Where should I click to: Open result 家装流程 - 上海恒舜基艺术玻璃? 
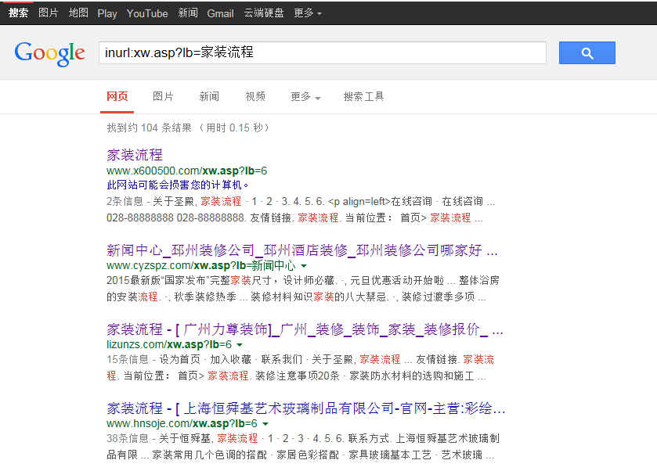306,408
